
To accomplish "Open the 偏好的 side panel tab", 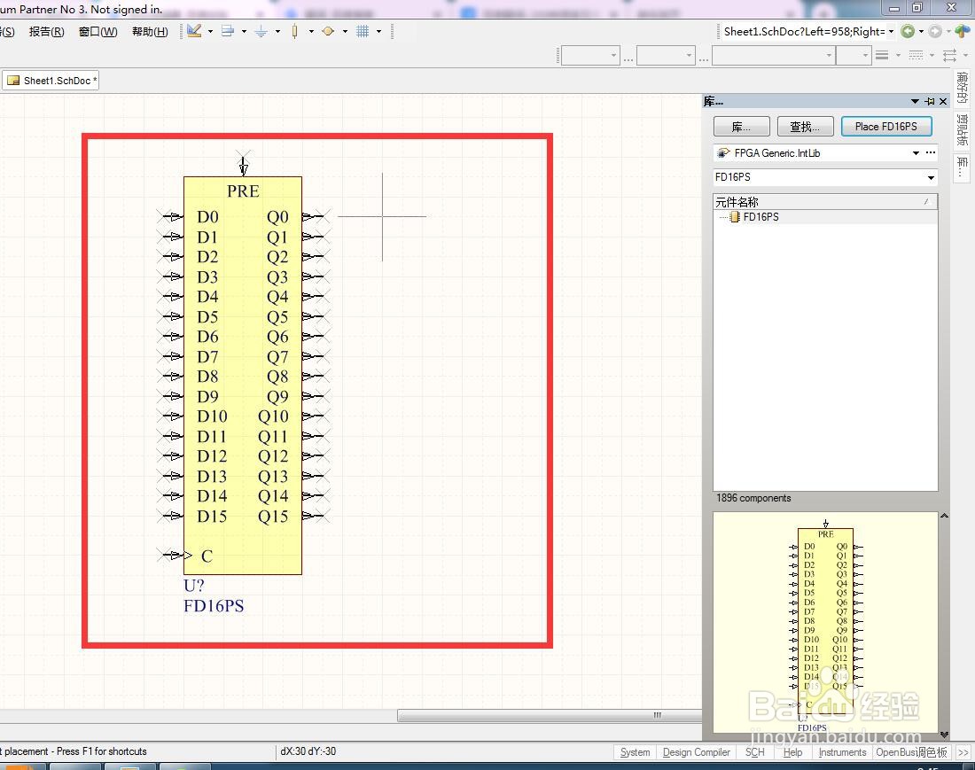I will pos(963,88).
